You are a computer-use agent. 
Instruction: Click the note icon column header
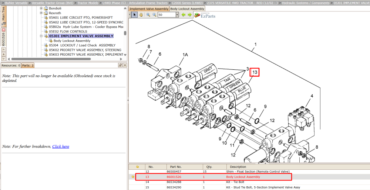(x=138, y=167)
